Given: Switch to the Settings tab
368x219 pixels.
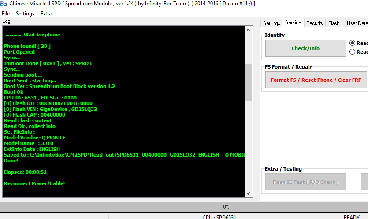Looking at the screenshot, I should tap(271, 23).
